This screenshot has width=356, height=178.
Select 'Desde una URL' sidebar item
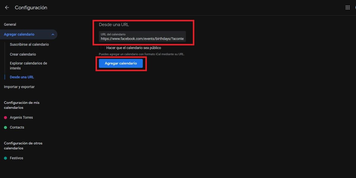click(x=22, y=77)
